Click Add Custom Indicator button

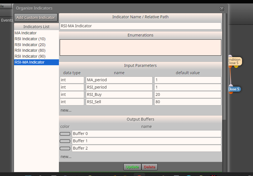point(36,17)
